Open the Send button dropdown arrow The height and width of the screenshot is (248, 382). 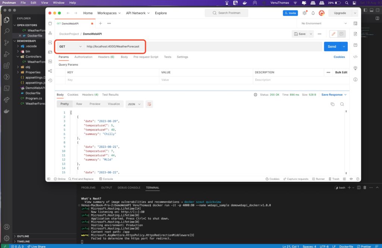click(x=344, y=47)
